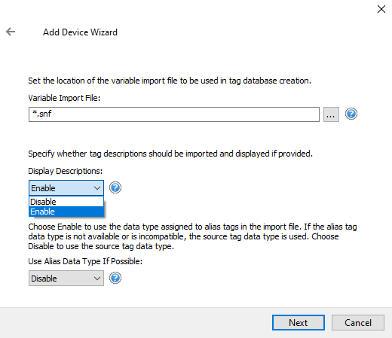Close the Add Device Wizard dialog
This screenshot has height=338, width=392.
point(381,9)
